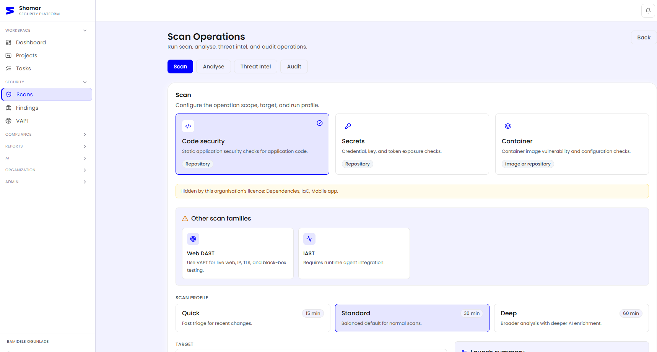This screenshot has height=352, width=657.
Task: Click the Code security code-brackets icon
Action: pos(188,126)
